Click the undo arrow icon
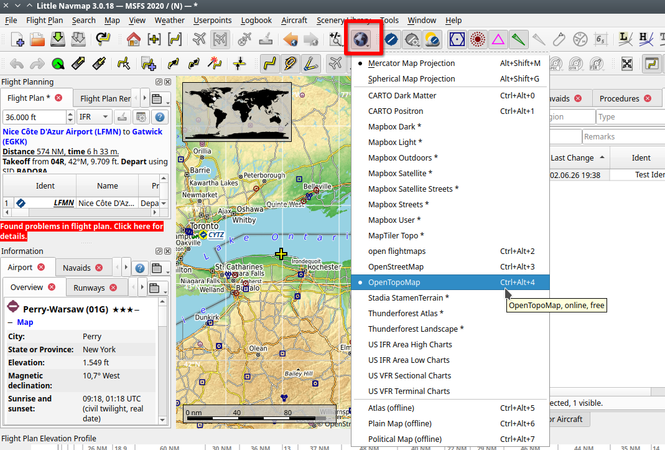 (x=17, y=63)
